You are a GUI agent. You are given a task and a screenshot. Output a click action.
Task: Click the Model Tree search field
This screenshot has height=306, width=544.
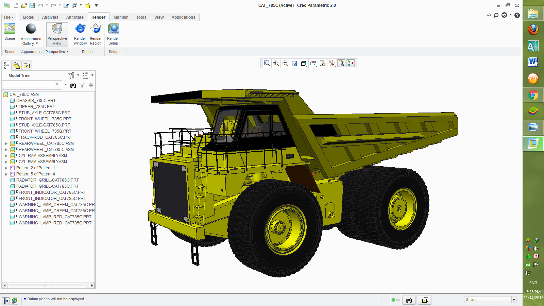coord(28,85)
